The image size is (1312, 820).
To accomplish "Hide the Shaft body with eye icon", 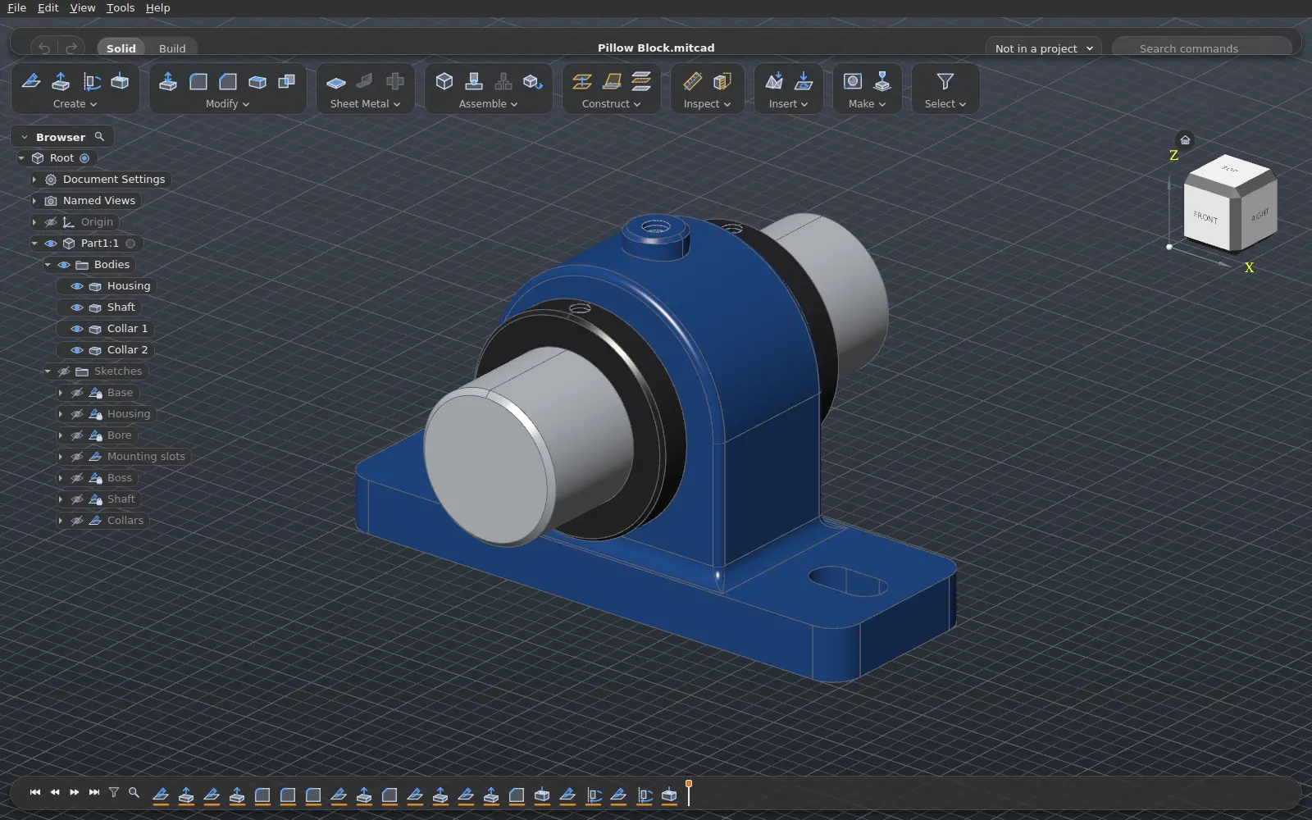I will (77, 307).
